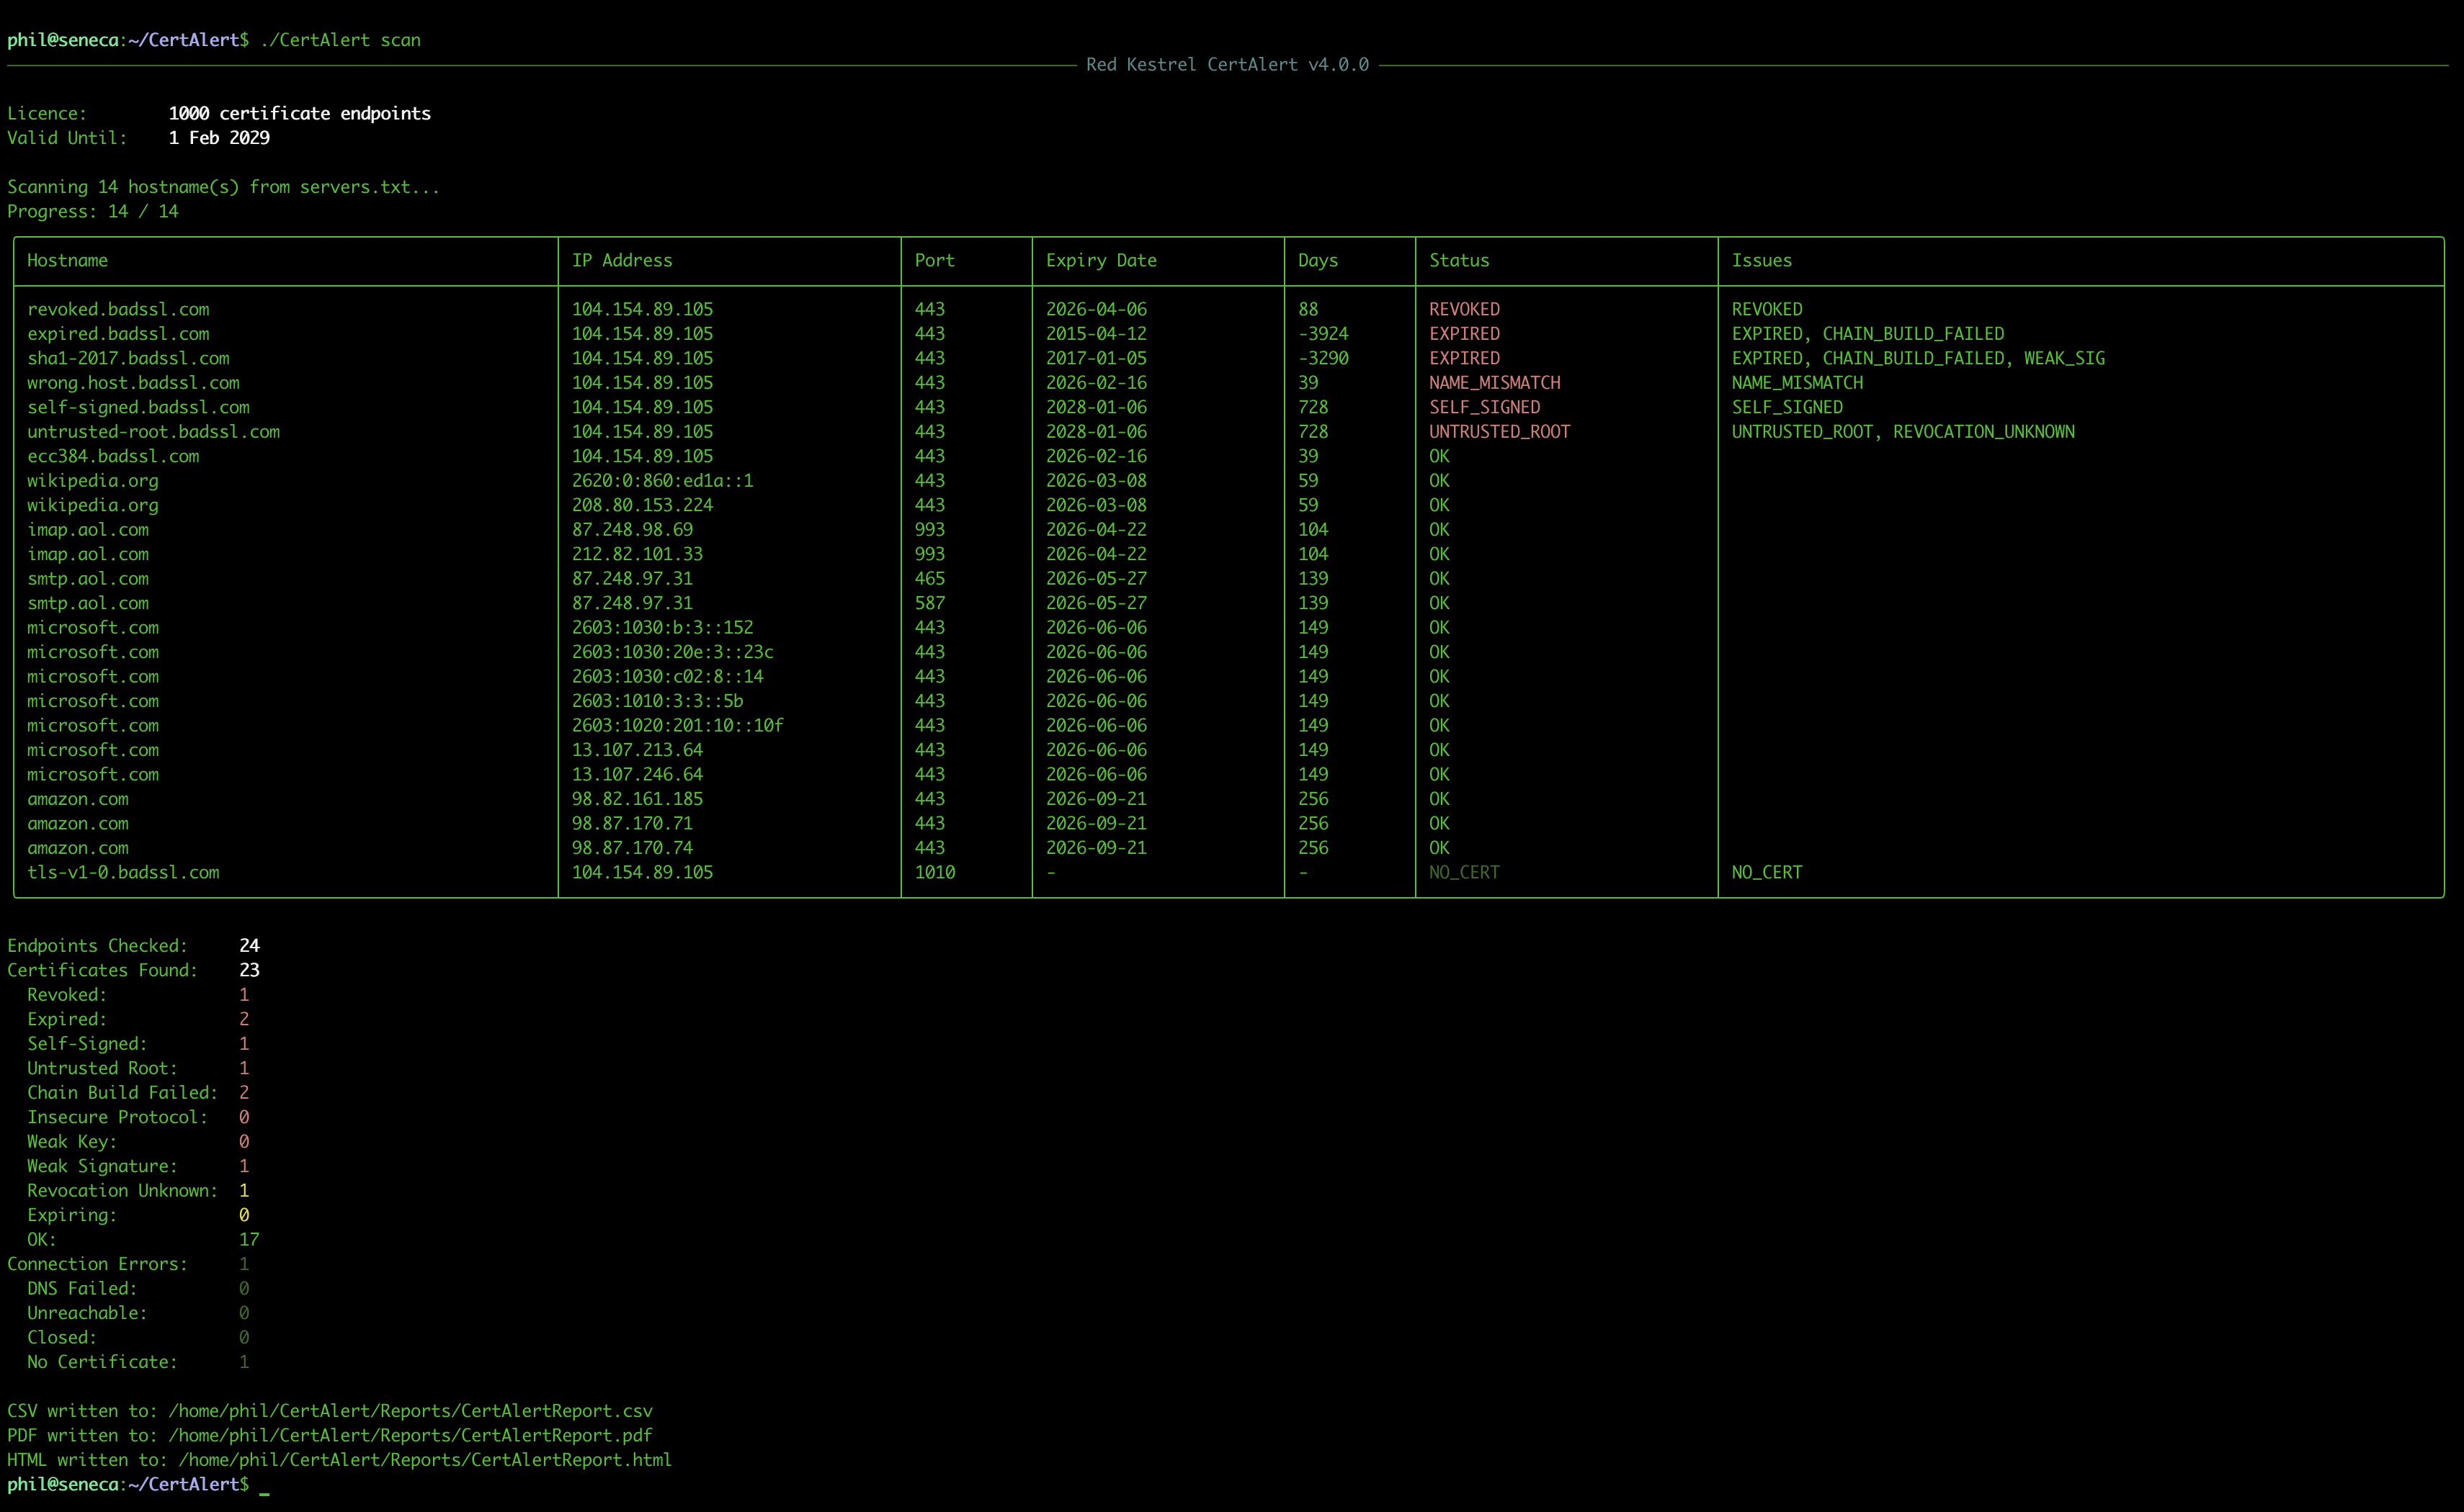Screen dimensions: 2464x1512
Task: Select the "Red Kestrel CertAlert v4.0.0" banner title
Action: pos(1228,64)
